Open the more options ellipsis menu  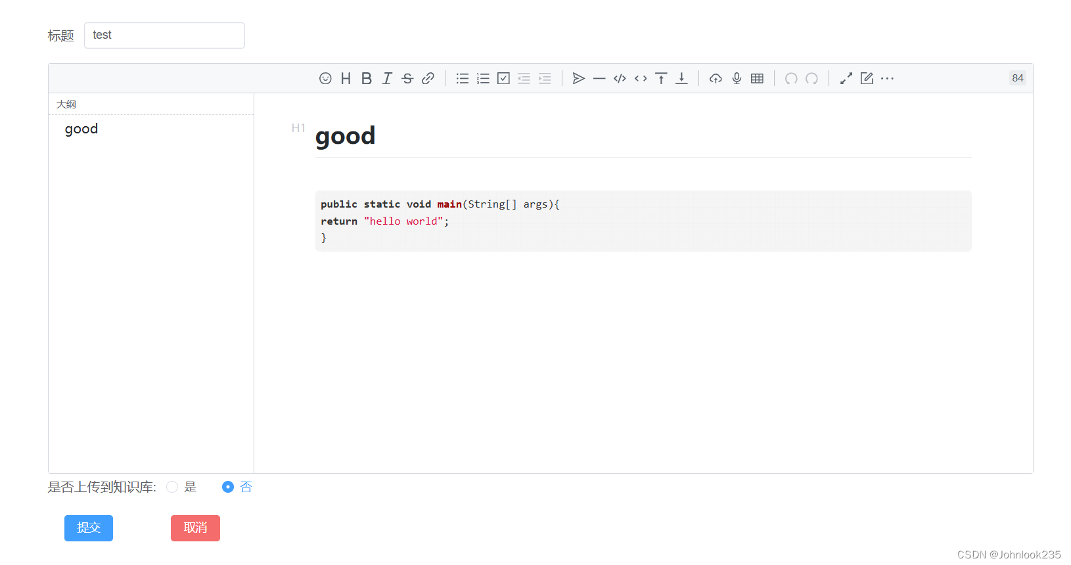coord(887,78)
